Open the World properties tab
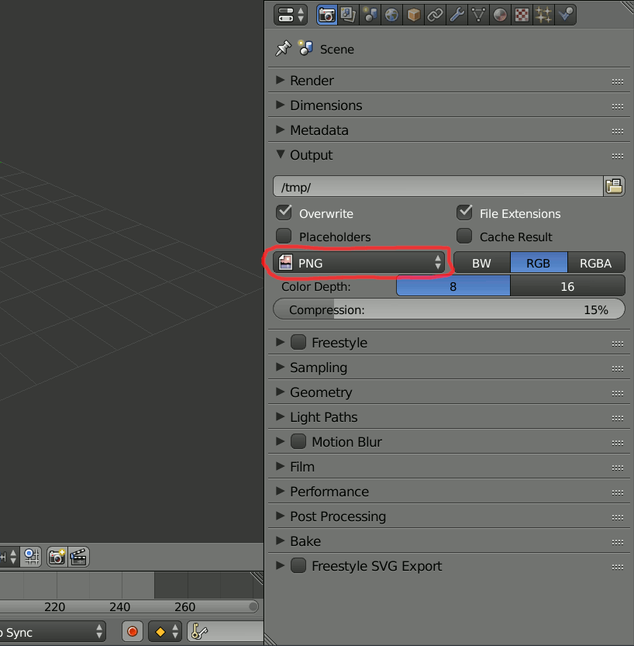This screenshot has width=634, height=646. click(391, 15)
